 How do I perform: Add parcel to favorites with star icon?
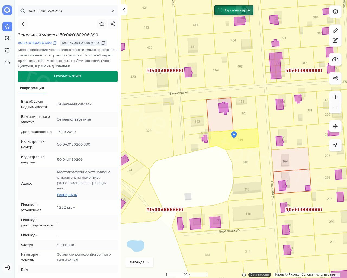click(x=102, y=24)
